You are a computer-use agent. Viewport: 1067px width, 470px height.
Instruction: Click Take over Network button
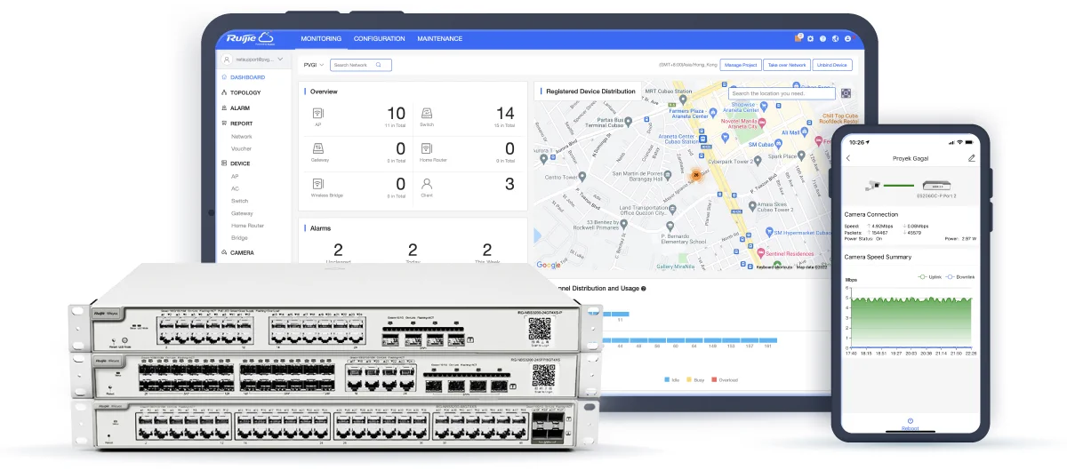point(786,65)
